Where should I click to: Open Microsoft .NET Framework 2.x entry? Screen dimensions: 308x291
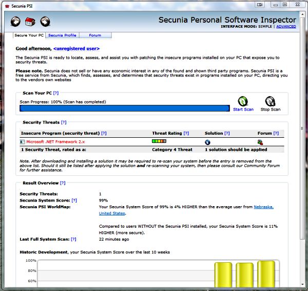(55, 142)
